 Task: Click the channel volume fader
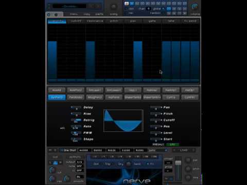coord(178,163)
